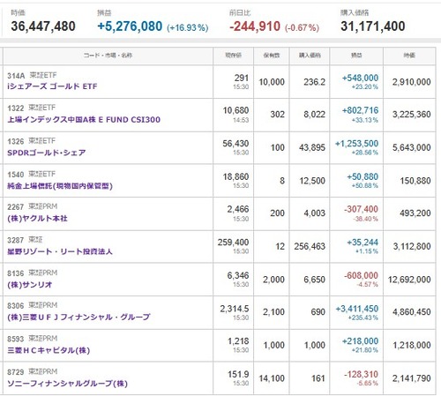Select market value 12,692,000
Screen dimensions: 441x396
click(x=409, y=280)
